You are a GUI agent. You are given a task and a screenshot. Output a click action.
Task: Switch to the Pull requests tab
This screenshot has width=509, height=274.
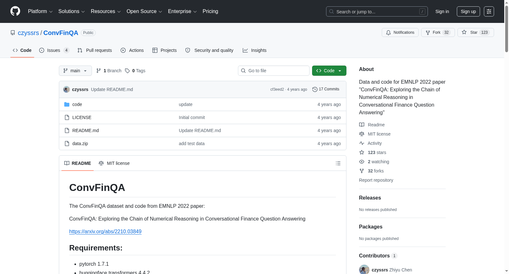click(95, 50)
